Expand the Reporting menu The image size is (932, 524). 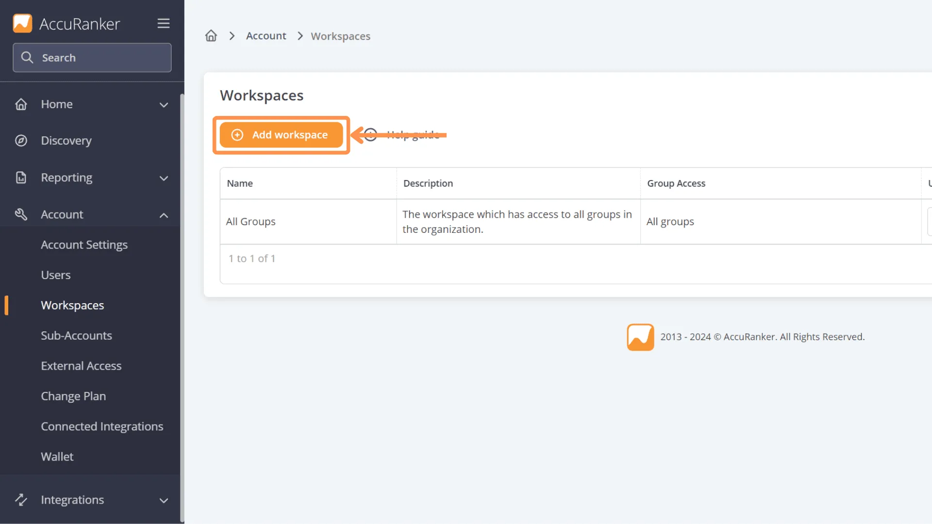tap(164, 178)
